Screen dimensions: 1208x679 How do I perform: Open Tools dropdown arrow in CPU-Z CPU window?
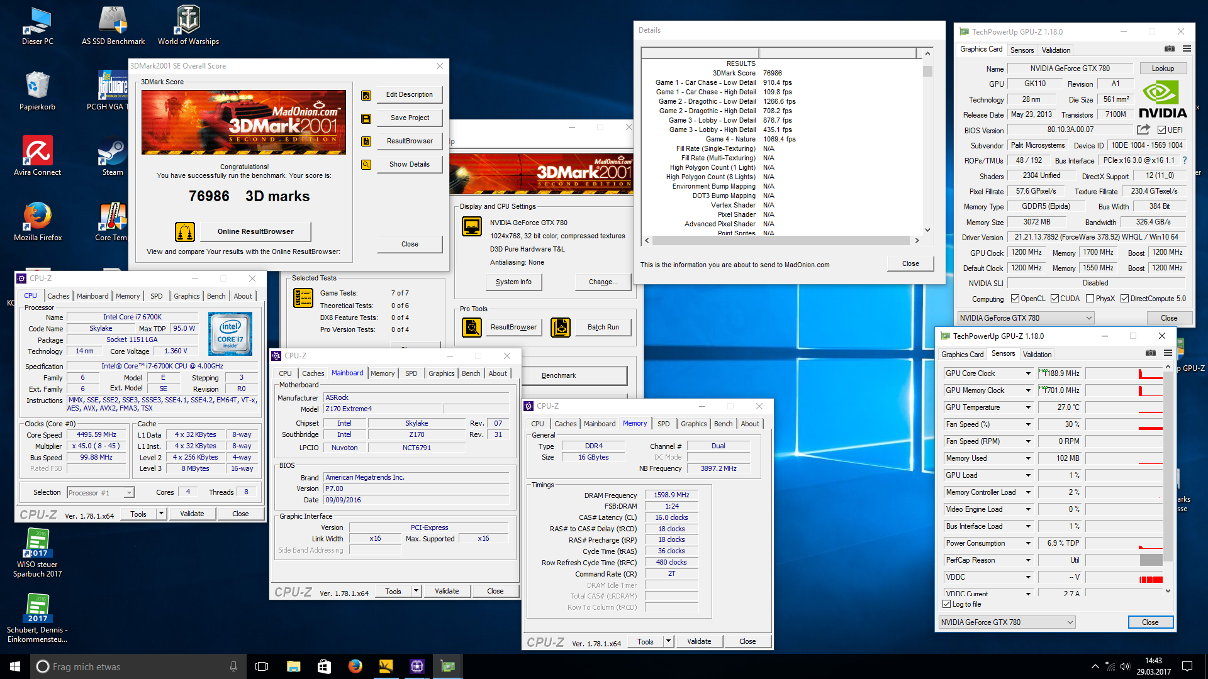pos(161,514)
